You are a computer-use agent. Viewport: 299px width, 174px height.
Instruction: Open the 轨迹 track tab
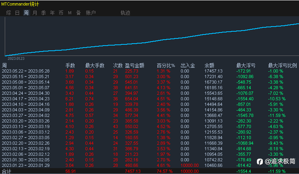click(125, 13)
